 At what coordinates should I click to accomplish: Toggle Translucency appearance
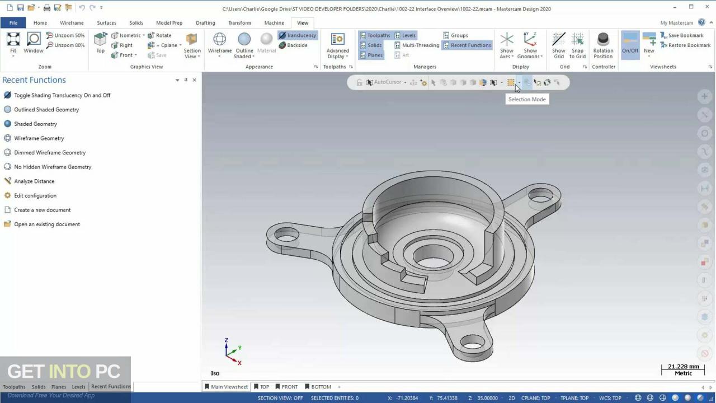tap(297, 35)
